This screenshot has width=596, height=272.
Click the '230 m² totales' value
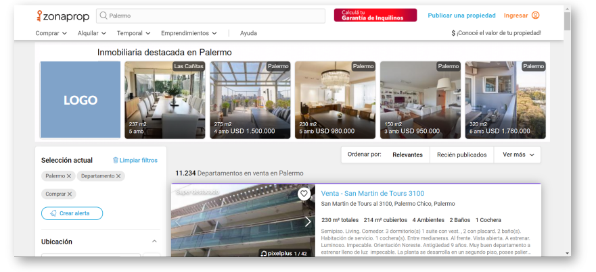(x=340, y=220)
